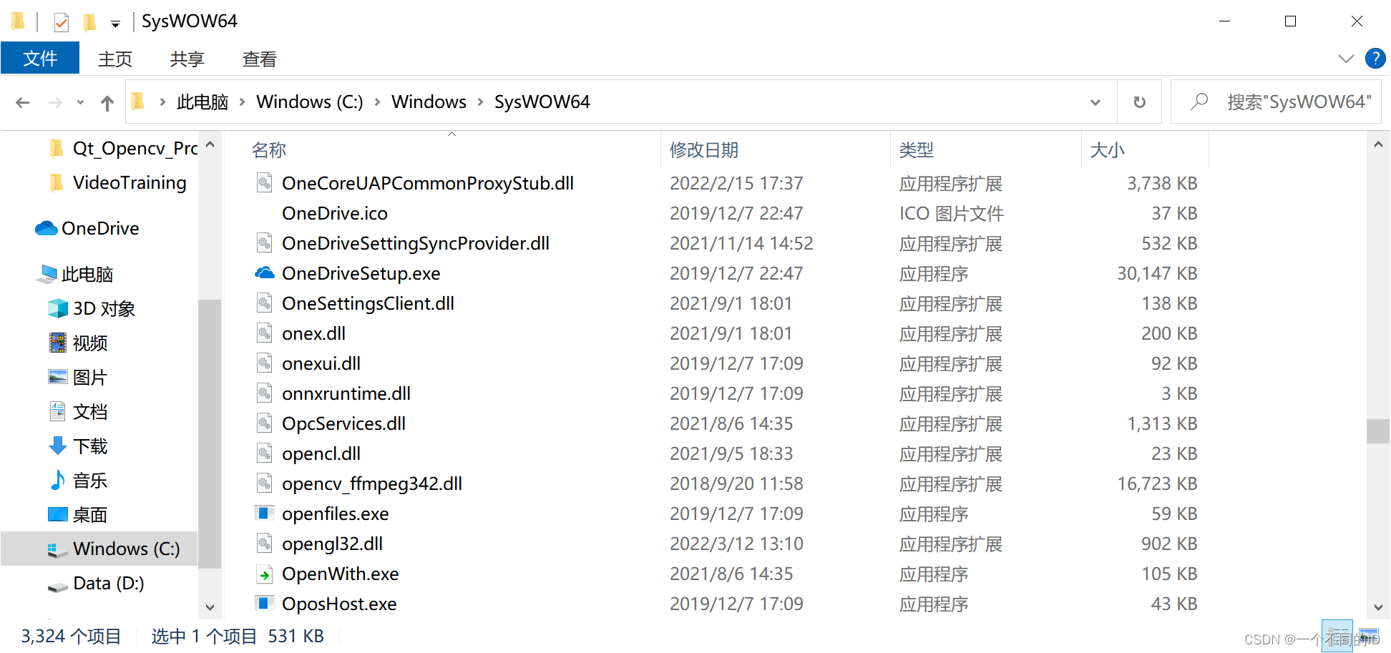This screenshot has height=653, width=1391.
Task: Navigate to Windows folder in address bar
Action: 429,102
